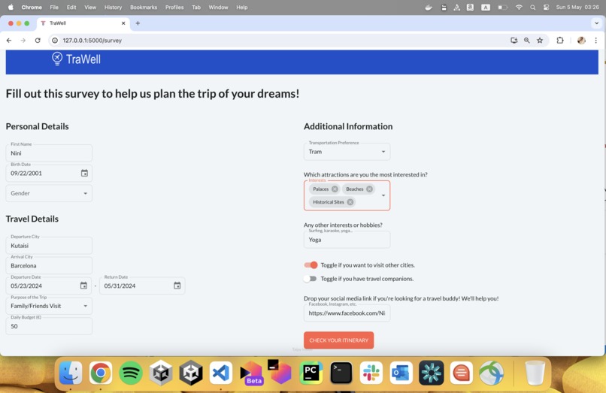Screen dimensions: 606x393
Task: Open a new browser tab
Action: tap(138, 23)
